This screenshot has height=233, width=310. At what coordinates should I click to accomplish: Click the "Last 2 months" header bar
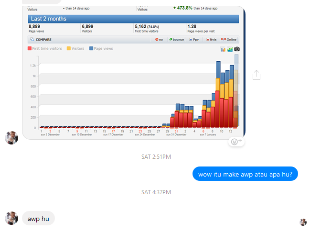(x=133, y=19)
